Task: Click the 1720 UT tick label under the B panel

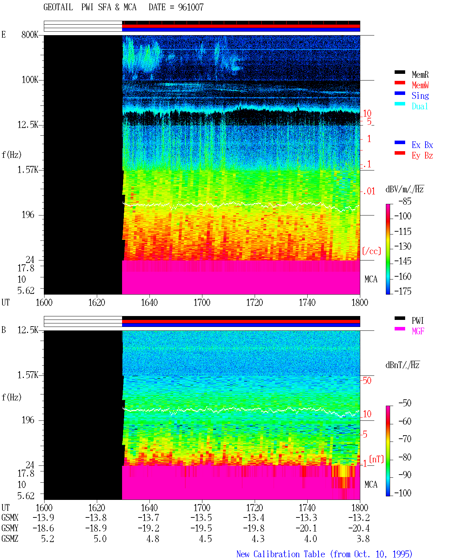Action: [254, 508]
